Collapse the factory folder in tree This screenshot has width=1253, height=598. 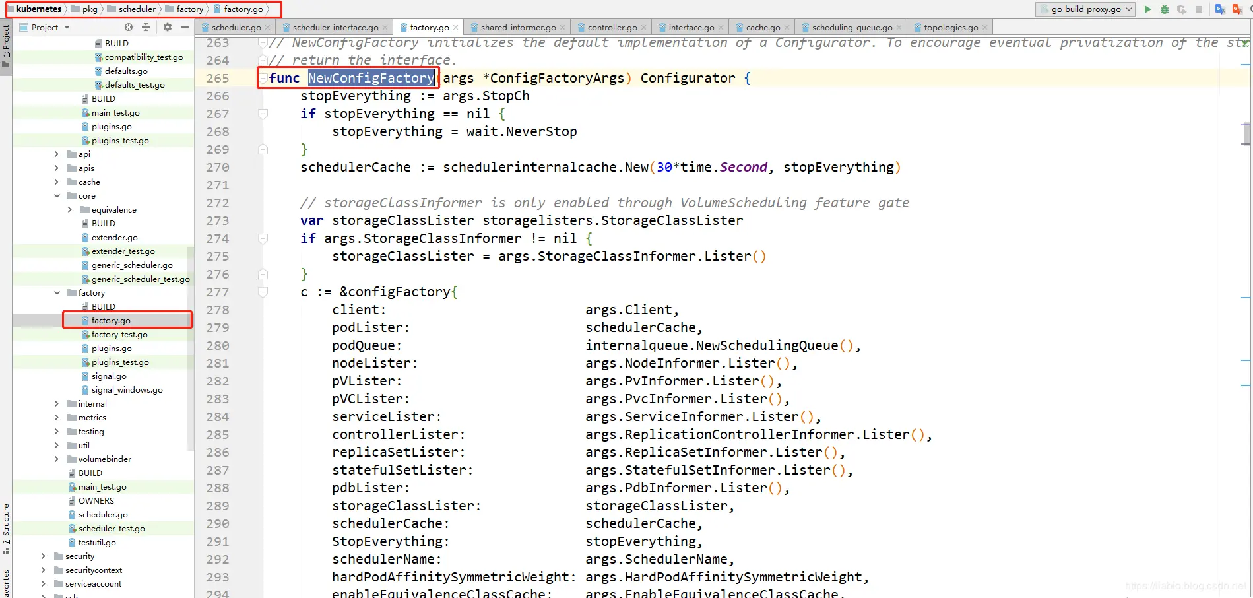click(x=57, y=293)
